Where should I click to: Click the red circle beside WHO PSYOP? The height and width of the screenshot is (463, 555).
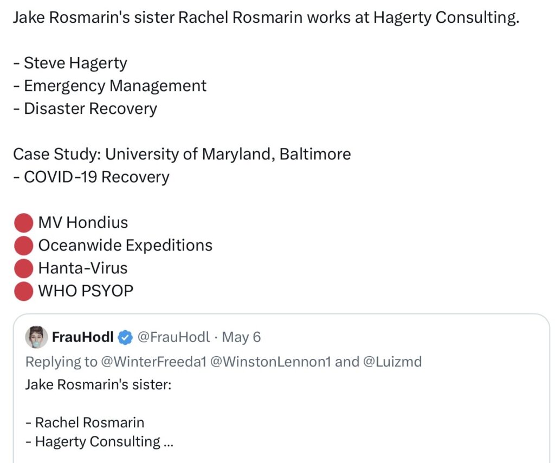24,291
